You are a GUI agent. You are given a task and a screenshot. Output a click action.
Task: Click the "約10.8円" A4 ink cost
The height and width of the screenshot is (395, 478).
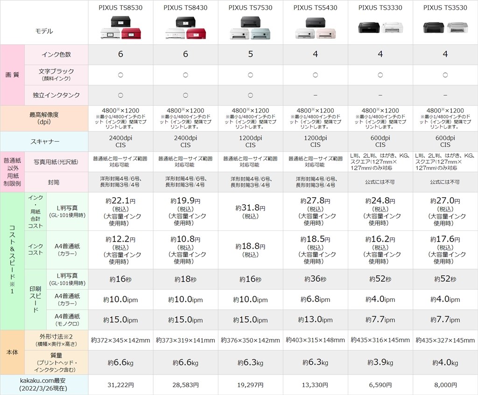pyautogui.click(x=185, y=239)
